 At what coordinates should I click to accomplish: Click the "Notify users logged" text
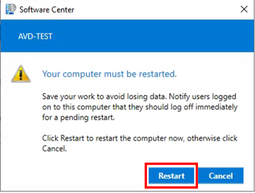[x=203, y=97]
